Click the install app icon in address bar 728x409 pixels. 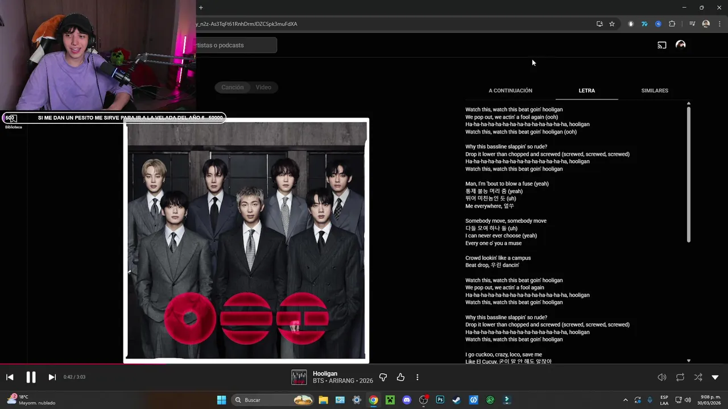(599, 24)
